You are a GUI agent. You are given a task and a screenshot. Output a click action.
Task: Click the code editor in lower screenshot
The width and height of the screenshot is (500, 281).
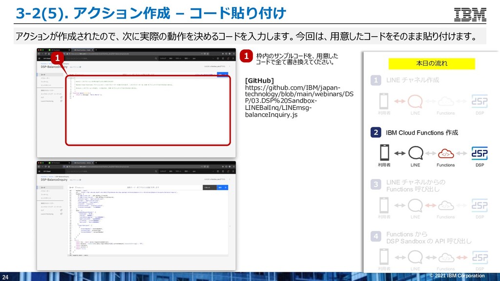[148, 223]
